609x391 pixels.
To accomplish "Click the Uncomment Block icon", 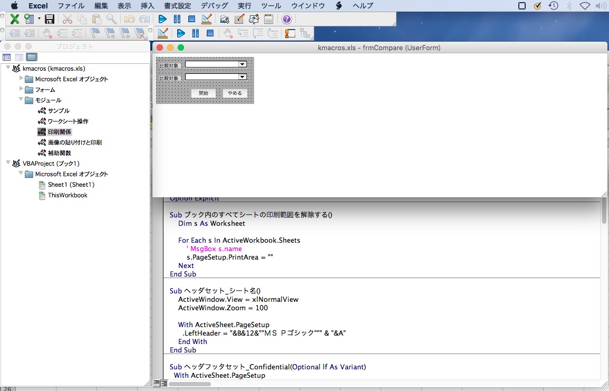I will (x=77, y=33).
